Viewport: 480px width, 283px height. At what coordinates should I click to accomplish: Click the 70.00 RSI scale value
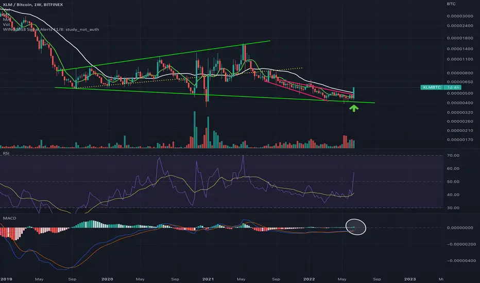click(453, 155)
